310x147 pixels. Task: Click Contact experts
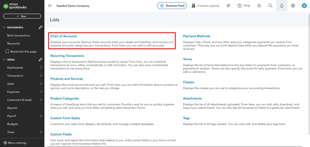point(208,6)
